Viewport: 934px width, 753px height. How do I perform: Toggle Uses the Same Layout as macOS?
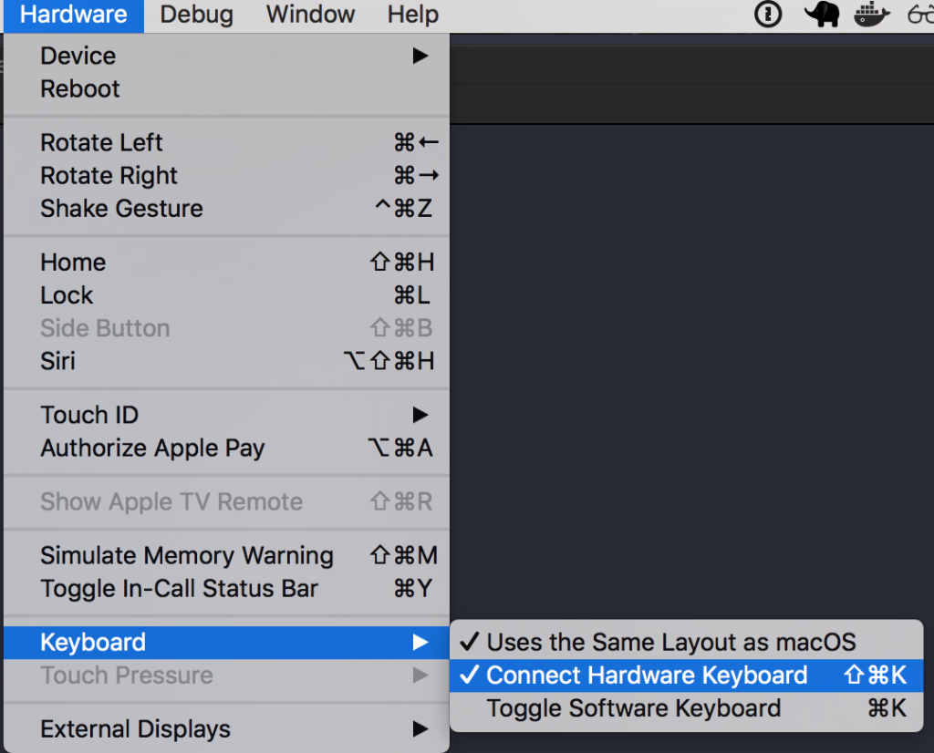coord(686,642)
